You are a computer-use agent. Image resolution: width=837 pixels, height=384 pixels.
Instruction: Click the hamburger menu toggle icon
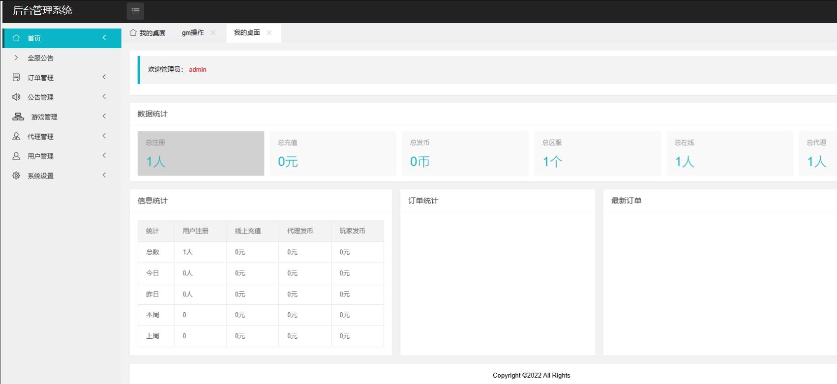(135, 11)
